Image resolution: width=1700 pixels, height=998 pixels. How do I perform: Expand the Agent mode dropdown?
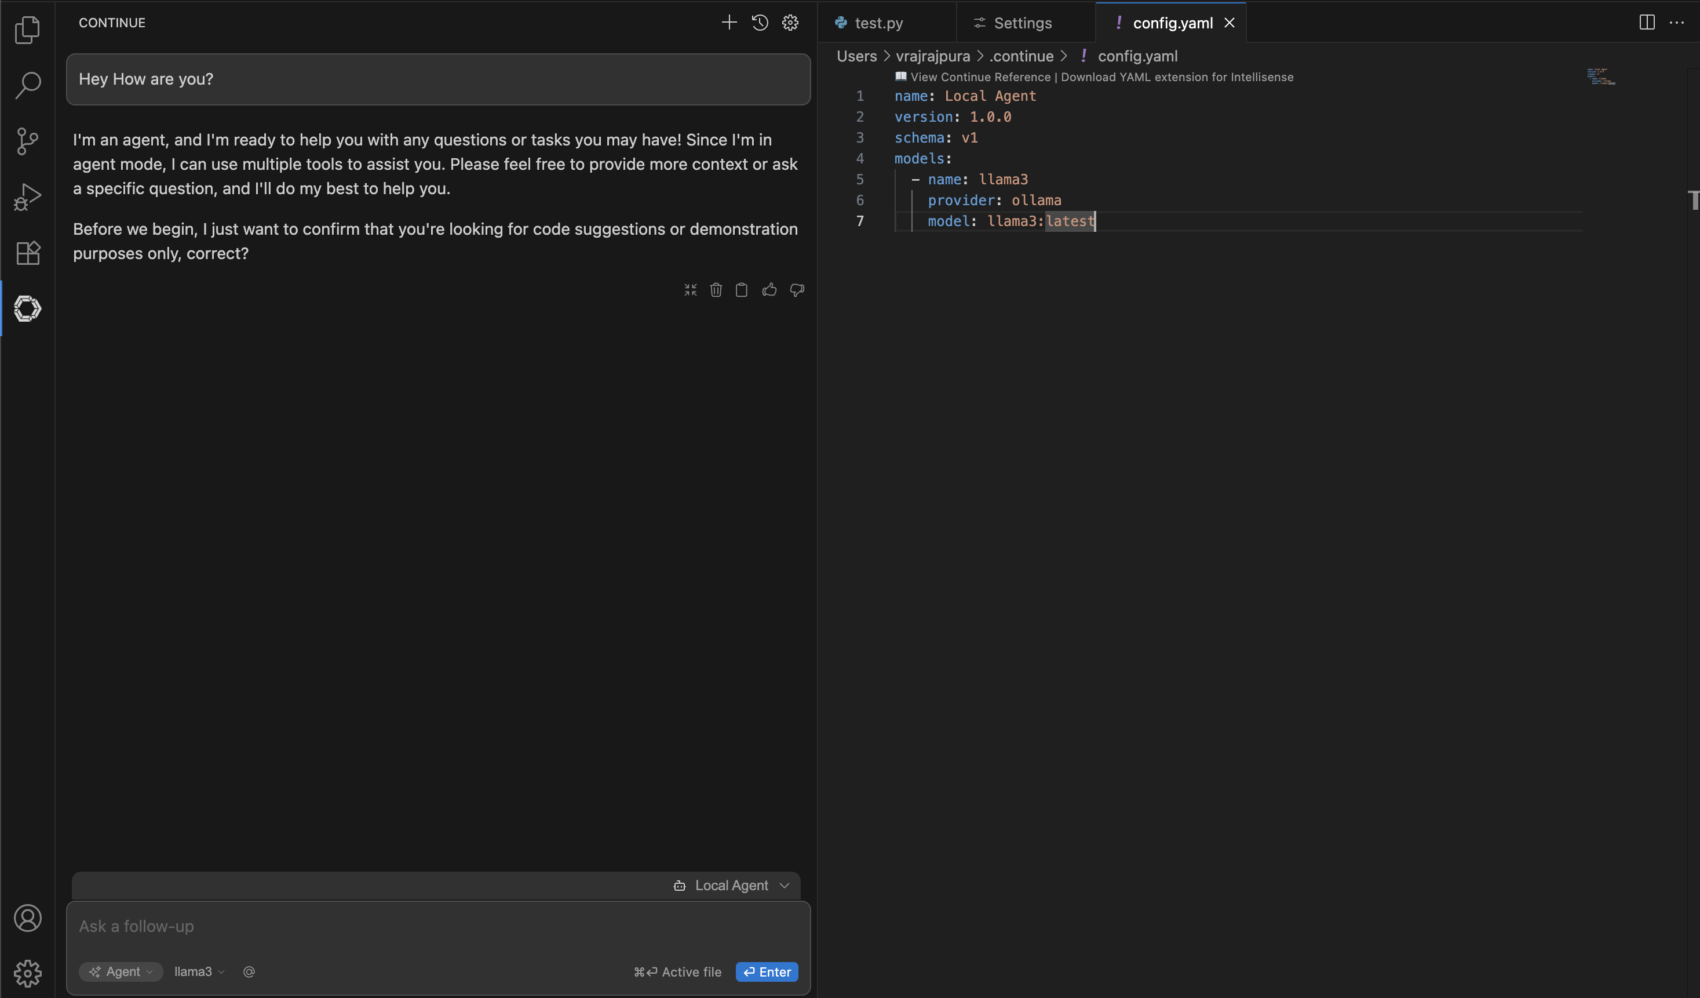pos(121,972)
